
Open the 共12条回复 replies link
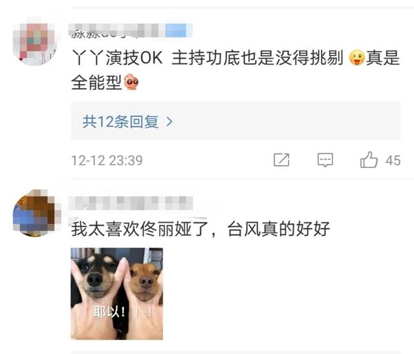point(127,121)
